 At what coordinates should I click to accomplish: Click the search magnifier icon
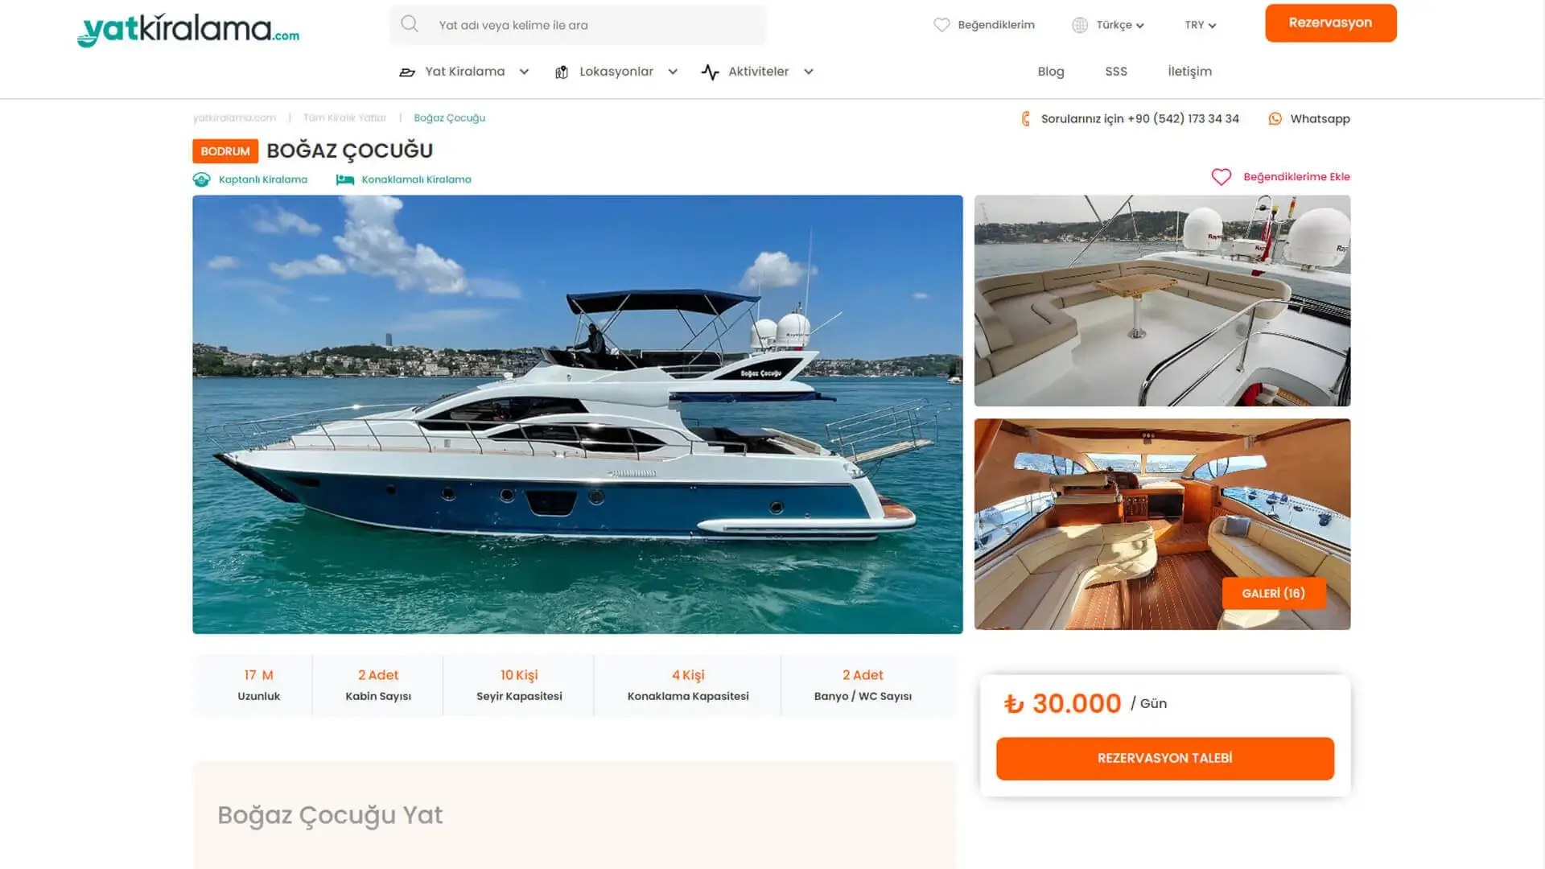[x=410, y=24]
